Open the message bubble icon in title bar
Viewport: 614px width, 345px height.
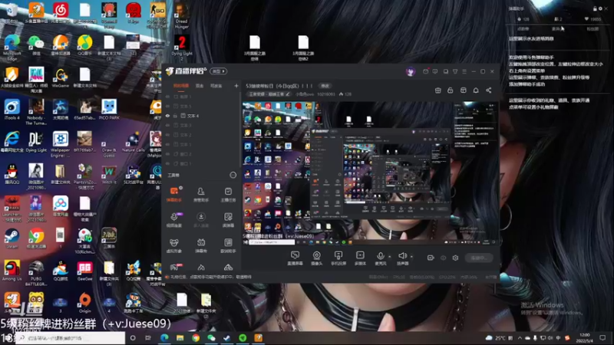point(435,71)
